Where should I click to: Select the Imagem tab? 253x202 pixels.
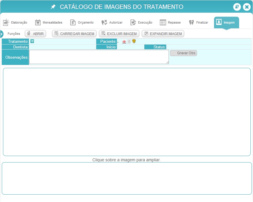click(x=226, y=23)
